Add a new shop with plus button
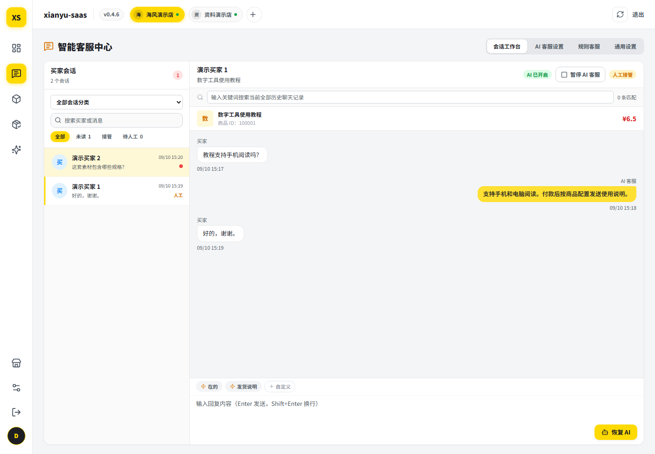 tap(254, 15)
